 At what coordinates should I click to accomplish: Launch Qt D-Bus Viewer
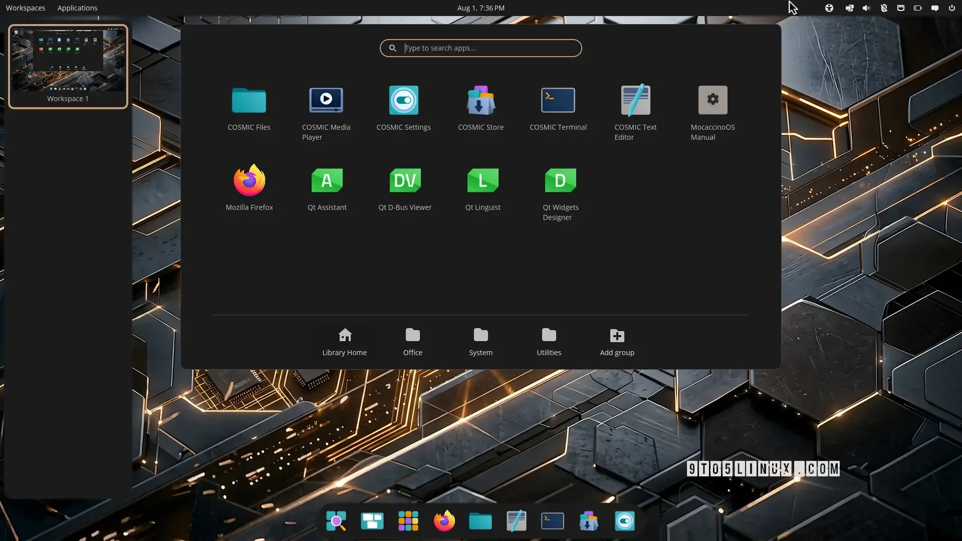405,188
